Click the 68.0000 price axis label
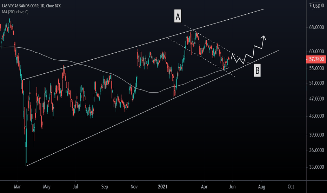 point(316,27)
